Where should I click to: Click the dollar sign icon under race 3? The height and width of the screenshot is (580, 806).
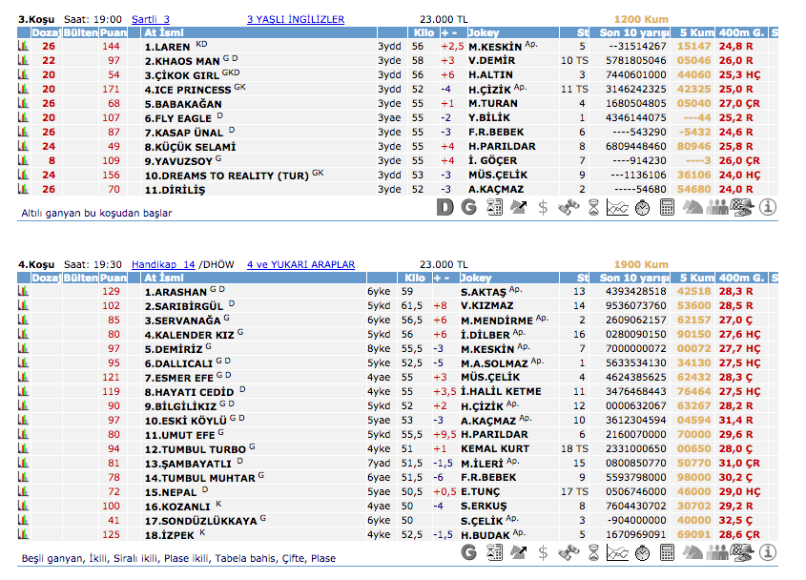pyautogui.click(x=544, y=206)
